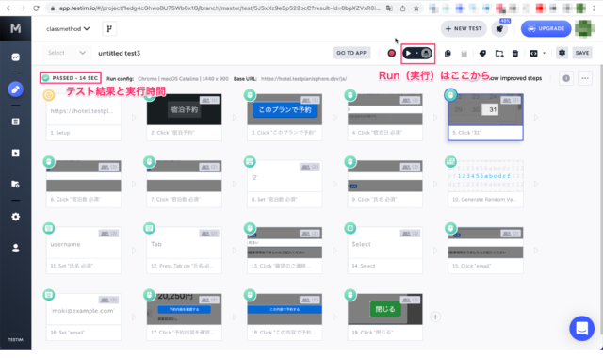Click the info icon near improved steps

click(x=566, y=78)
